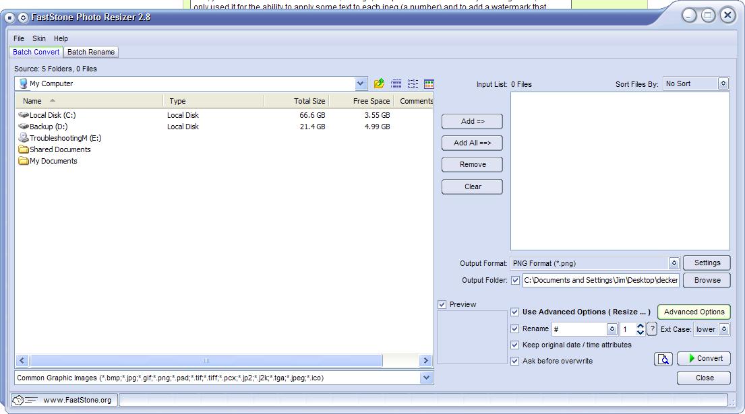Screen dimensions: 745x414
Task: Toggle Use Advanced Options checkbox
Action: point(514,312)
